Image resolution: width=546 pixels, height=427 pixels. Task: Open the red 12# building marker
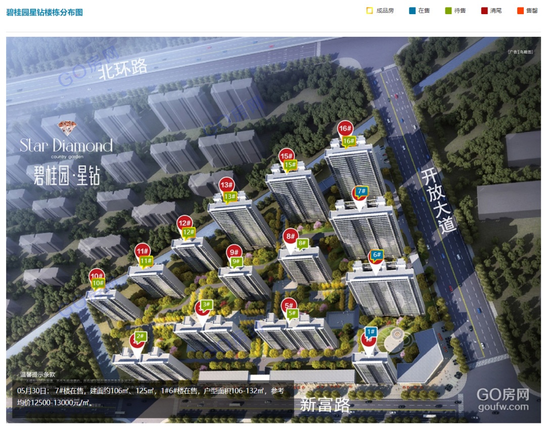(184, 223)
